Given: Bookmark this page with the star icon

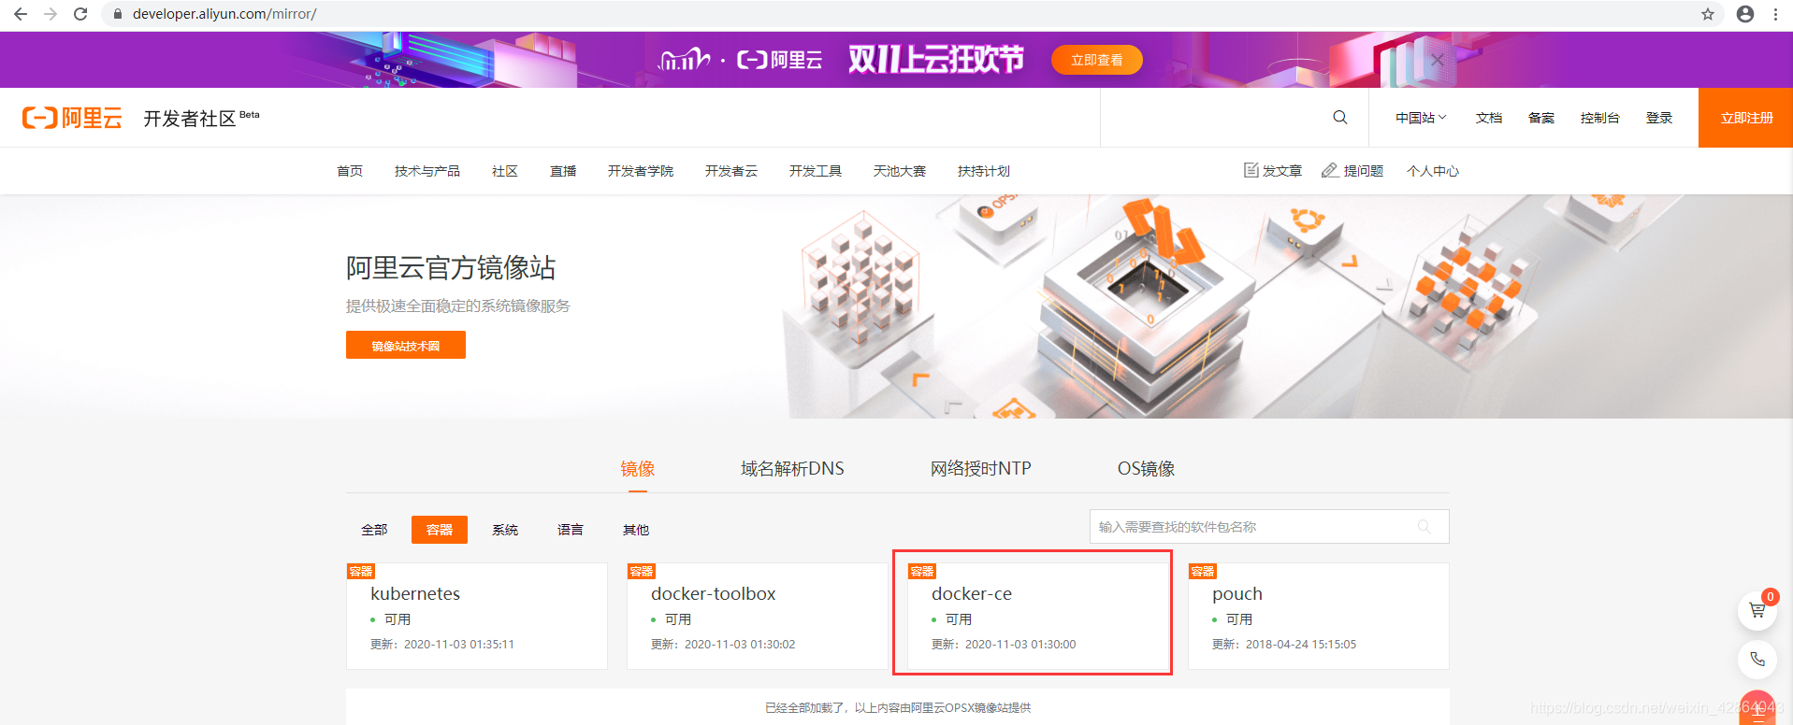Looking at the screenshot, I should tap(1708, 14).
